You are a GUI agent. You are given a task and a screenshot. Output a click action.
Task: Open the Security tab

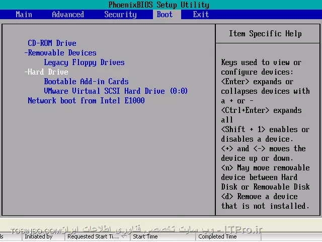120,15
